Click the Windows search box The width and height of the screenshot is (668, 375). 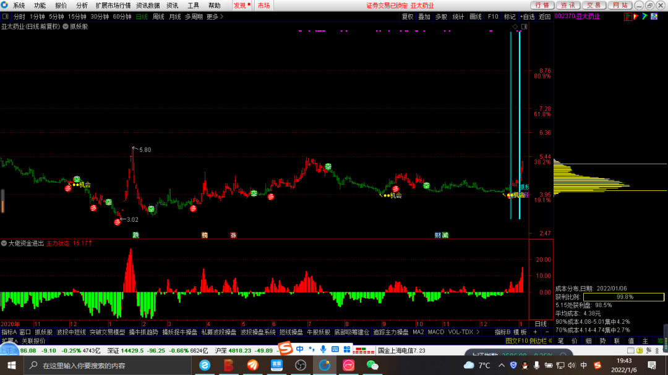click(106, 365)
